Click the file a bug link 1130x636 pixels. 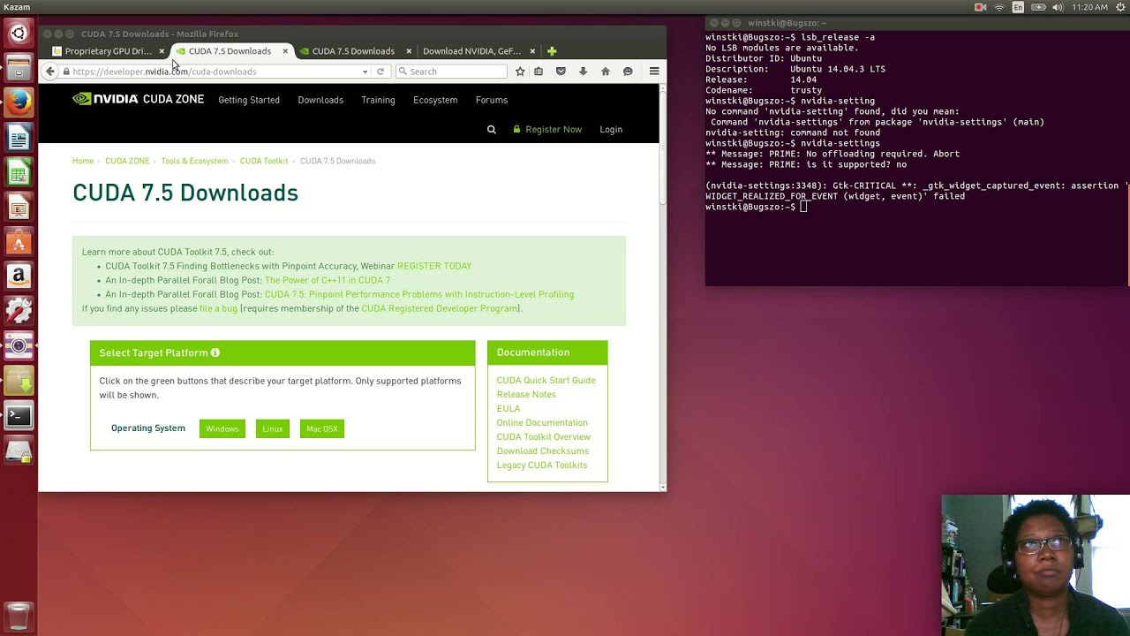[x=218, y=308]
